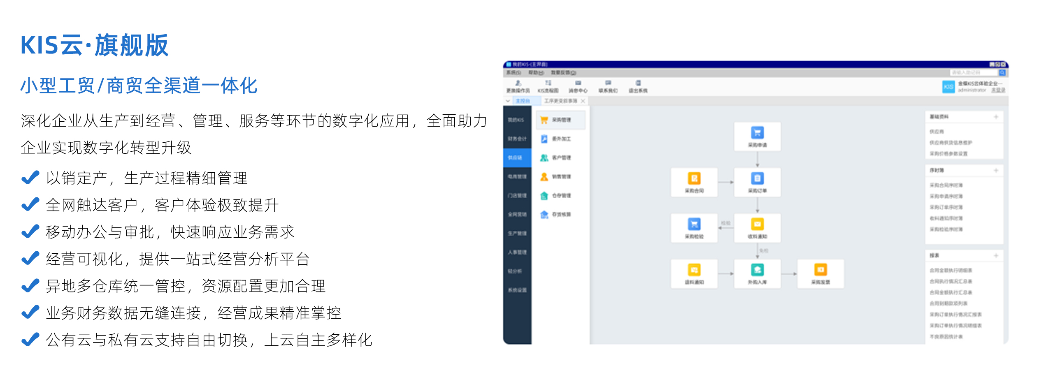Switch to the 主控台 tab

pos(523,101)
